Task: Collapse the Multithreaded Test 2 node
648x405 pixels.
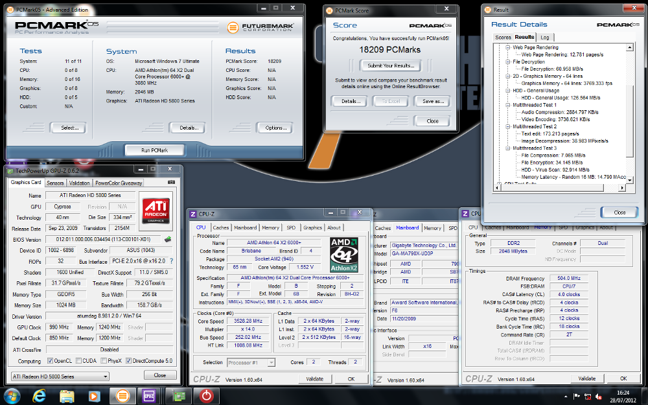Action: [x=508, y=126]
